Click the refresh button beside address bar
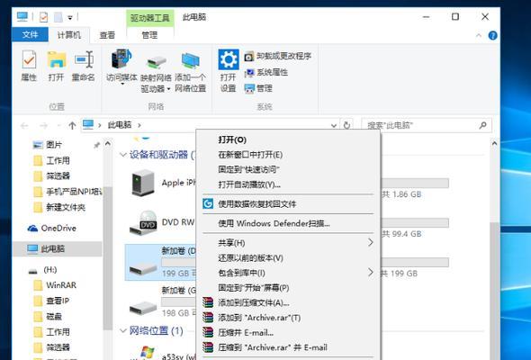The width and height of the screenshot is (531, 360). [346, 125]
